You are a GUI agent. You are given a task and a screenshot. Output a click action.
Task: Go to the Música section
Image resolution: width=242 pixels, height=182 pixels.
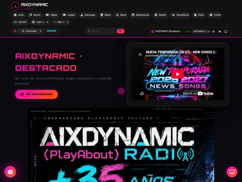[x=35, y=15]
